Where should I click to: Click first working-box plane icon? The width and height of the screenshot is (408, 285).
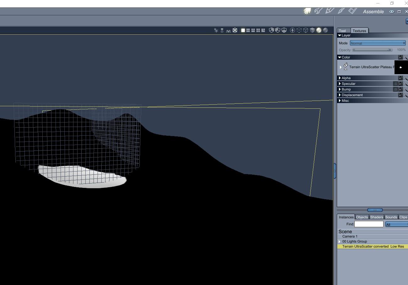point(271,30)
